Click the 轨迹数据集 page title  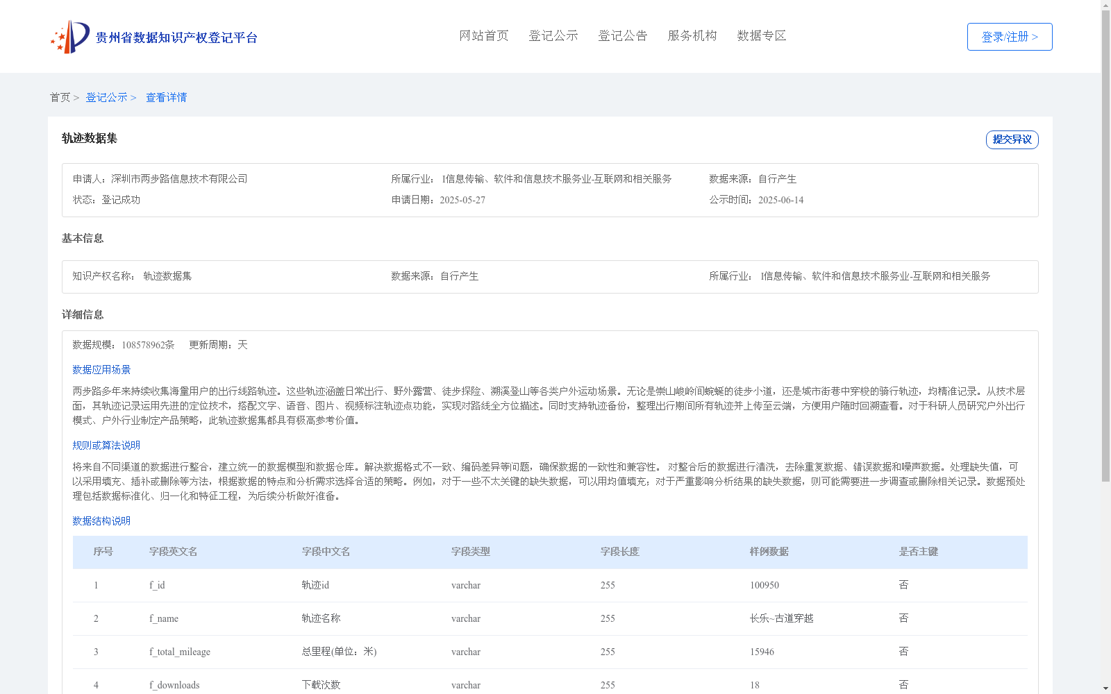point(90,138)
